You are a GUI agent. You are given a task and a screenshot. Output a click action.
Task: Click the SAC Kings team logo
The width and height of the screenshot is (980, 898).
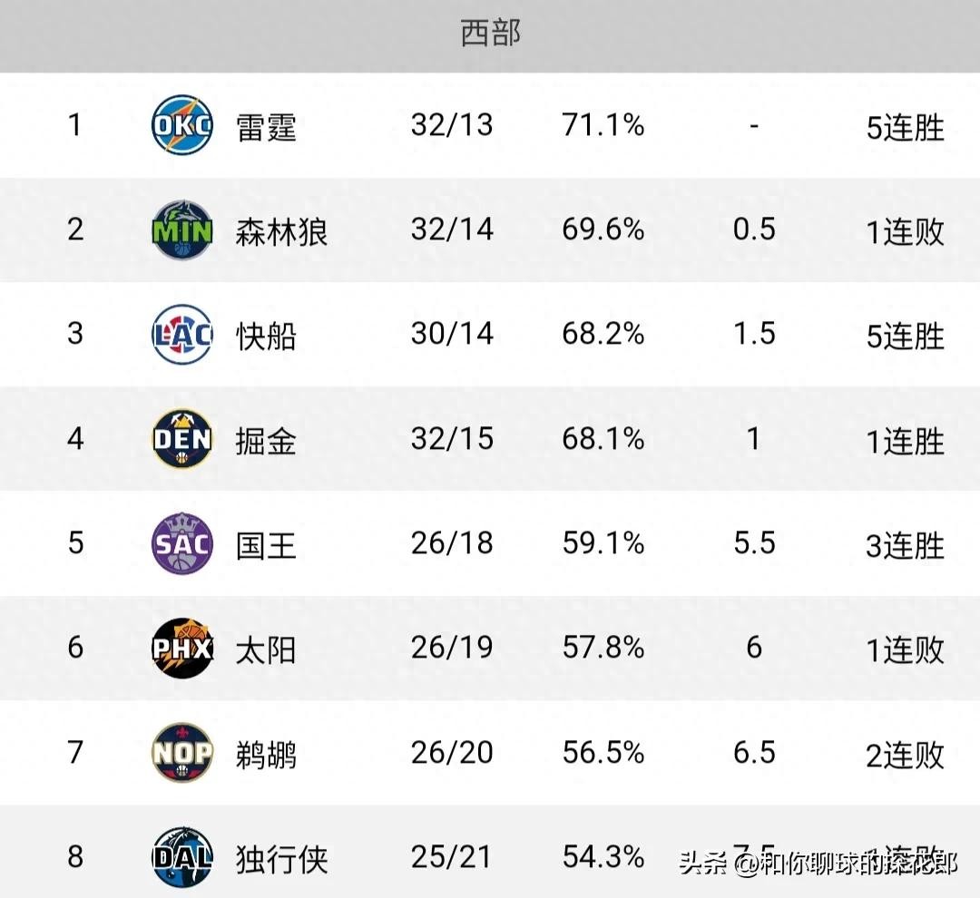click(x=181, y=544)
